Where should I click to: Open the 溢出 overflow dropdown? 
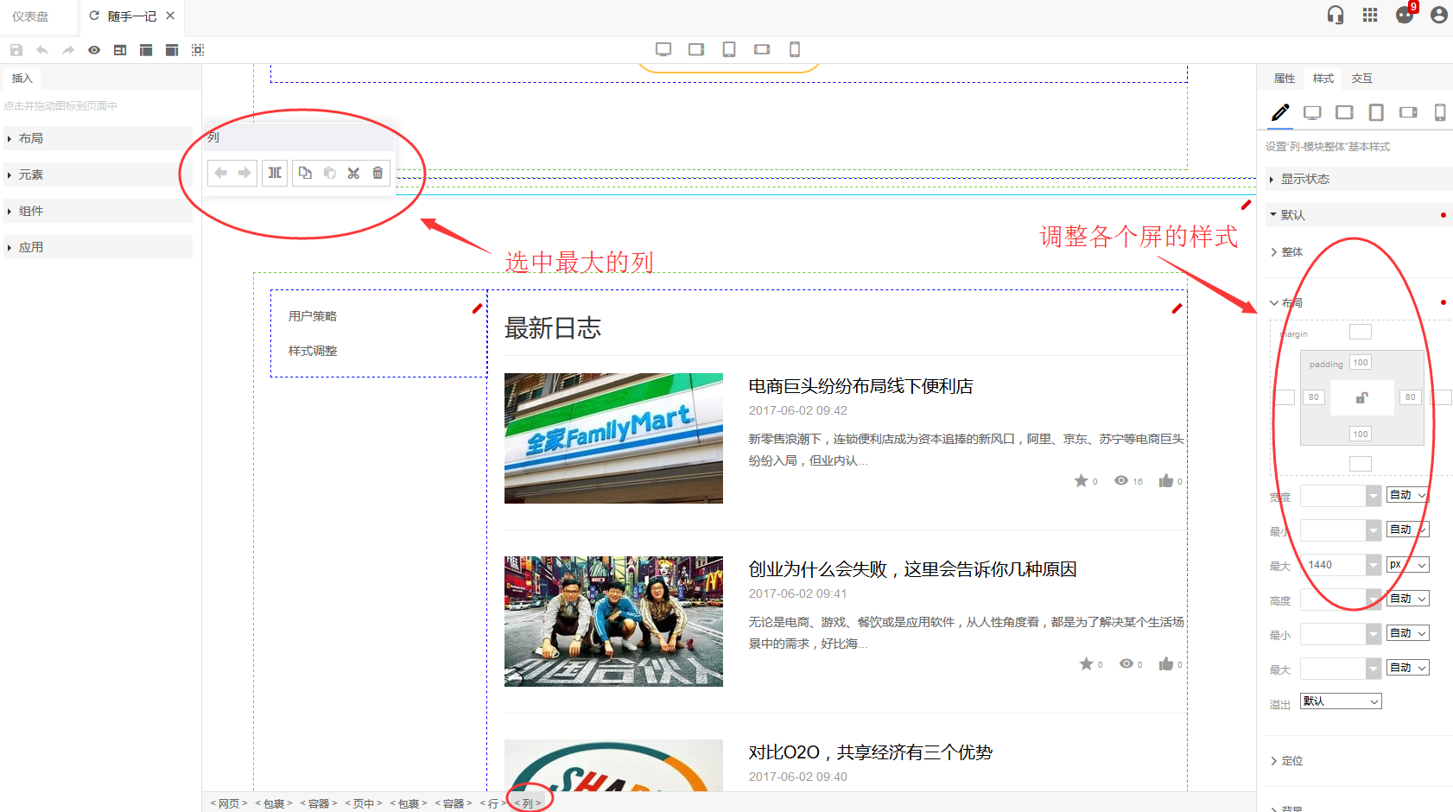coord(1341,701)
